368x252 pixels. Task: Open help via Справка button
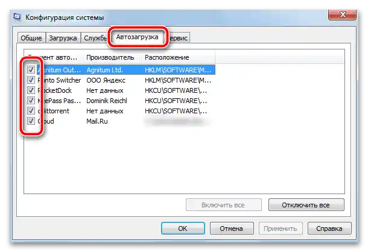click(x=329, y=228)
